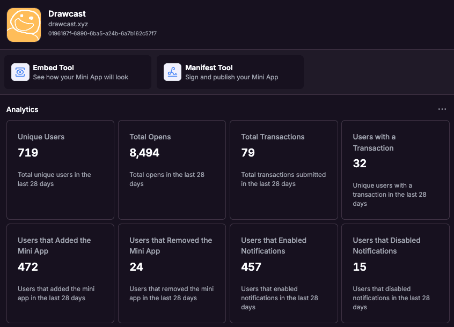
Task: Select the Users with a Transaction card
Action: coord(395,169)
